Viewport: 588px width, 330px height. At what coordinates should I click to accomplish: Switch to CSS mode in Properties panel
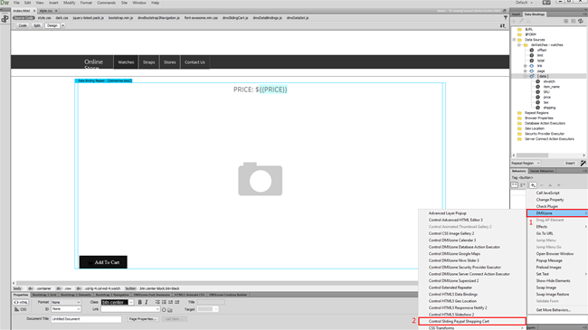pyautogui.click(x=21, y=309)
